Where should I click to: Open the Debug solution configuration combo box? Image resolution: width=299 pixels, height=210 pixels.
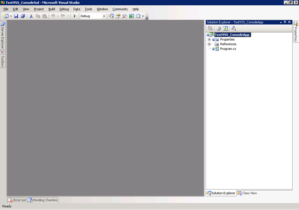click(92, 16)
